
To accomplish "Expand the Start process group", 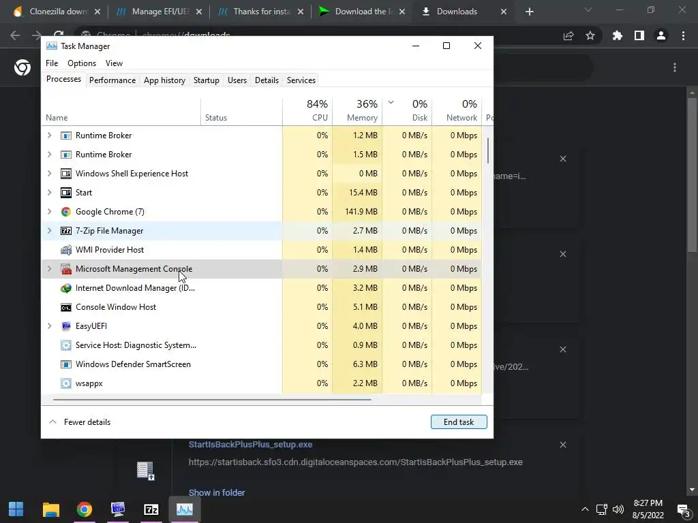I will (x=49, y=193).
